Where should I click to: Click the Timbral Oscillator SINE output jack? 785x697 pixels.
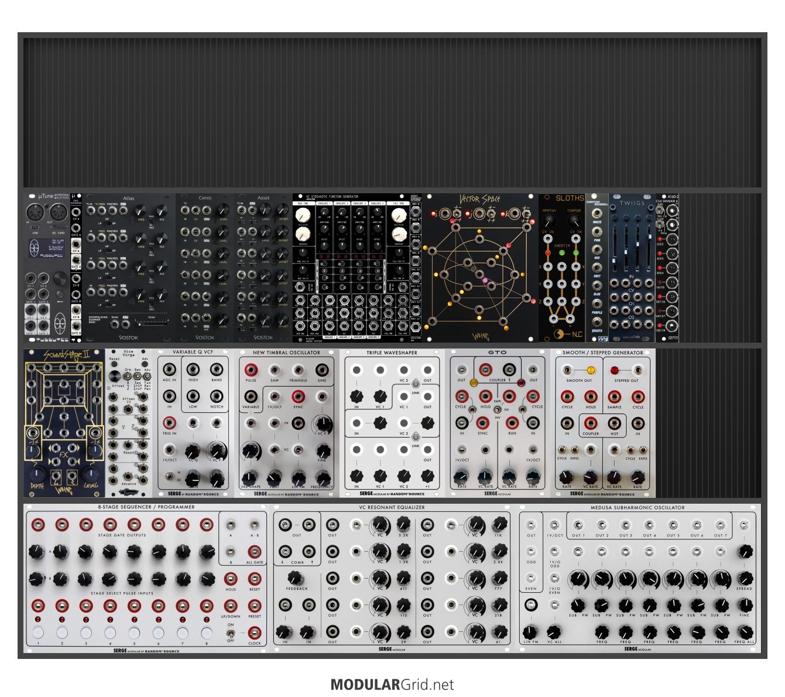tap(322, 370)
